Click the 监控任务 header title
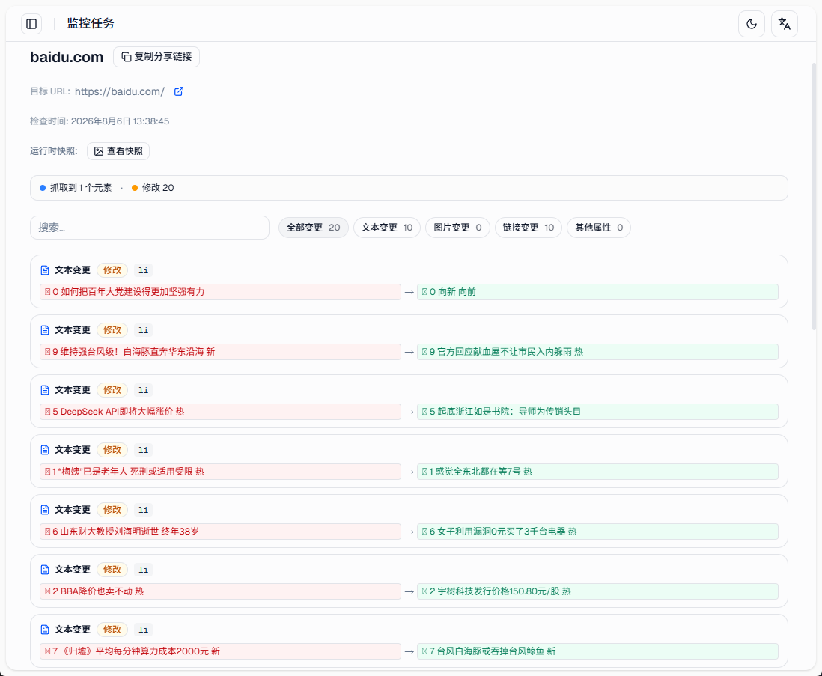 click(90, 24)
